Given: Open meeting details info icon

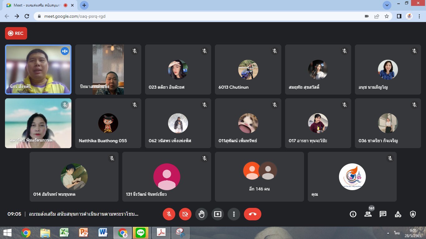Looking at the screenshot, I should pyautogui.click(x=353, y=214).
